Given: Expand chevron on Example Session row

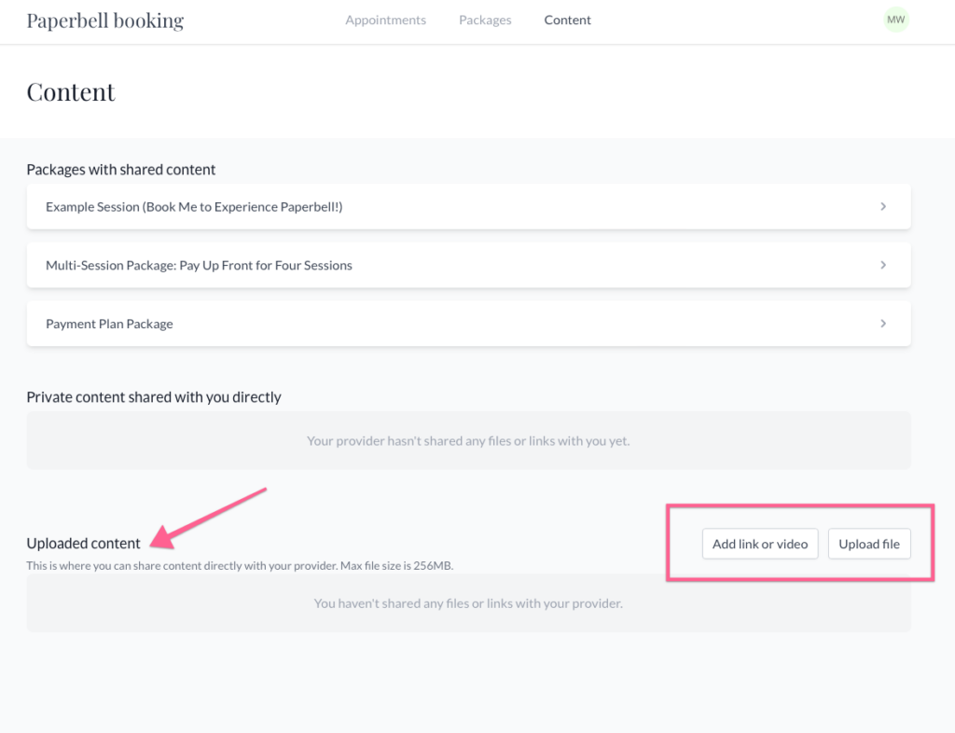Looking at the screenshot, I should (883, 207).
